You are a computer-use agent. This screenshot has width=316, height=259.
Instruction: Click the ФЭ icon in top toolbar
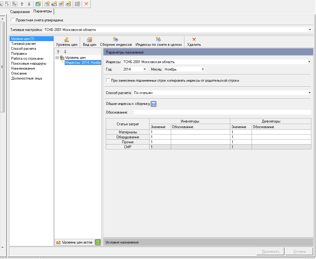(x=68, y=4)
